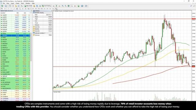
Task: Open the New Chart toolbar icon
Action: (2, 6)
